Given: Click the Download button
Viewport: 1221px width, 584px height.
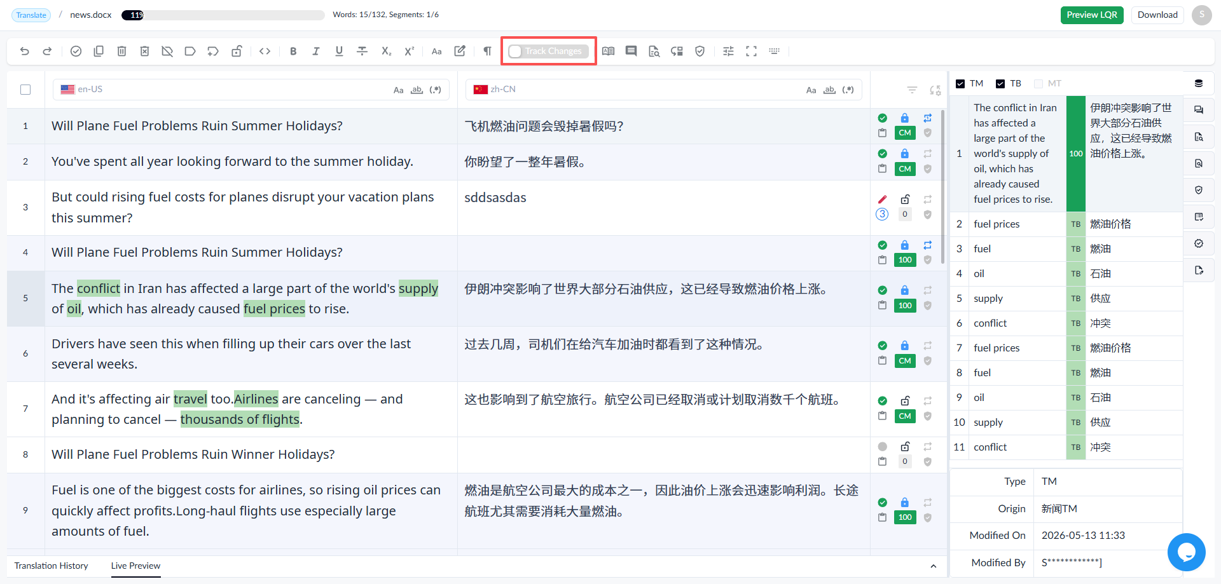Looking at the screenshot, I should point(1157,15).
